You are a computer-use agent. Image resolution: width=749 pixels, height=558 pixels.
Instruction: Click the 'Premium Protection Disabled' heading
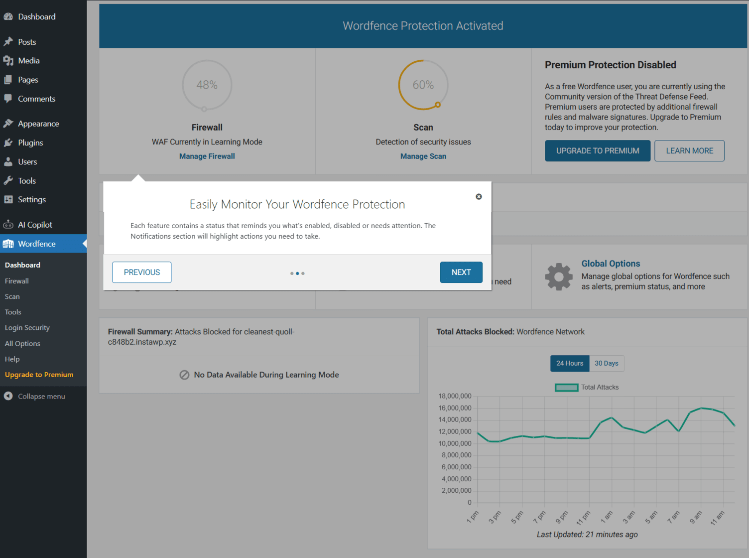(x=611, y=65)
